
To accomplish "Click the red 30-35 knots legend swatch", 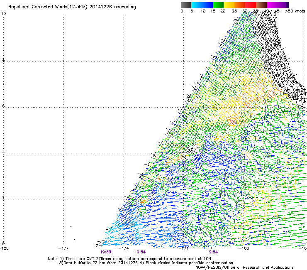I will [251, 5].
